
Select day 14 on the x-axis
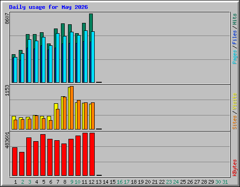tap(105, 182)
